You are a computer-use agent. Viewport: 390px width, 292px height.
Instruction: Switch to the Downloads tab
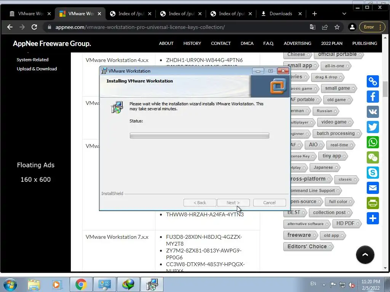[x=281, y=14]
